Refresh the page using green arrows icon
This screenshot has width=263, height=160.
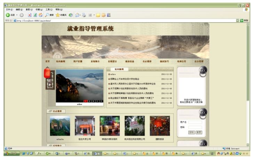pos(35,15)
